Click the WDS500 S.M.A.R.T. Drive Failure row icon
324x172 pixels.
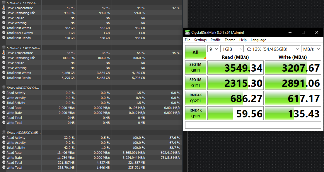(x=4, y=63)
